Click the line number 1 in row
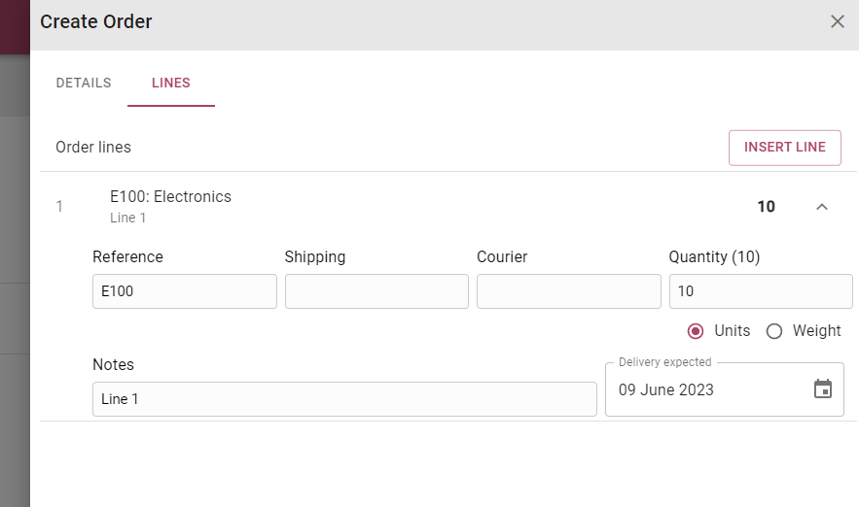 coord(59,207)
